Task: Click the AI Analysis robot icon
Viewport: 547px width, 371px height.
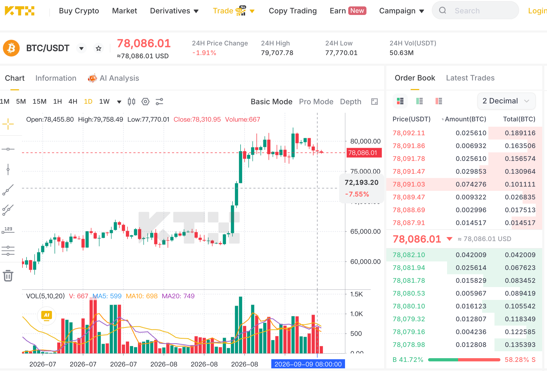Action: click(92, 78)
